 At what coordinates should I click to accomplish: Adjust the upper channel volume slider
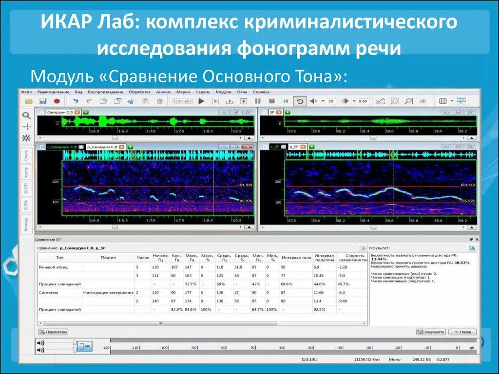pos(74,343)
